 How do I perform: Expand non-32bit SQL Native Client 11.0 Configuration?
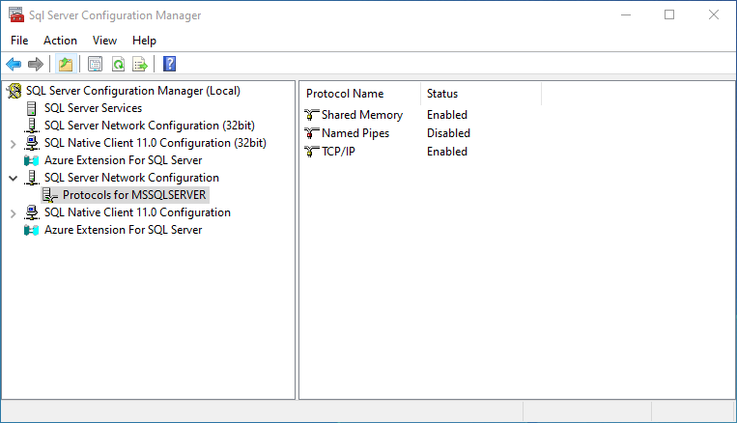13,212
